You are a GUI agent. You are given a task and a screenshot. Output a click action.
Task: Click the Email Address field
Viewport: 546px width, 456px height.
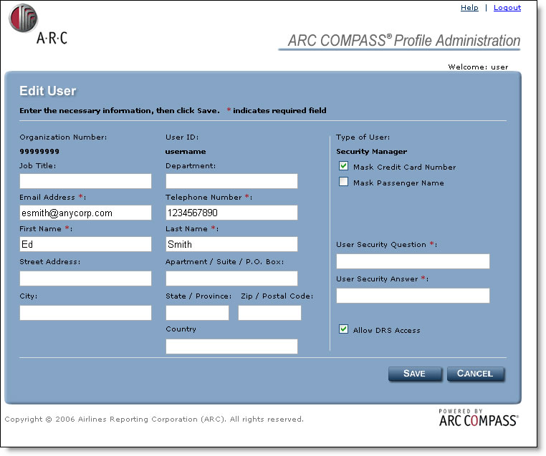click(x=85, y=213)
